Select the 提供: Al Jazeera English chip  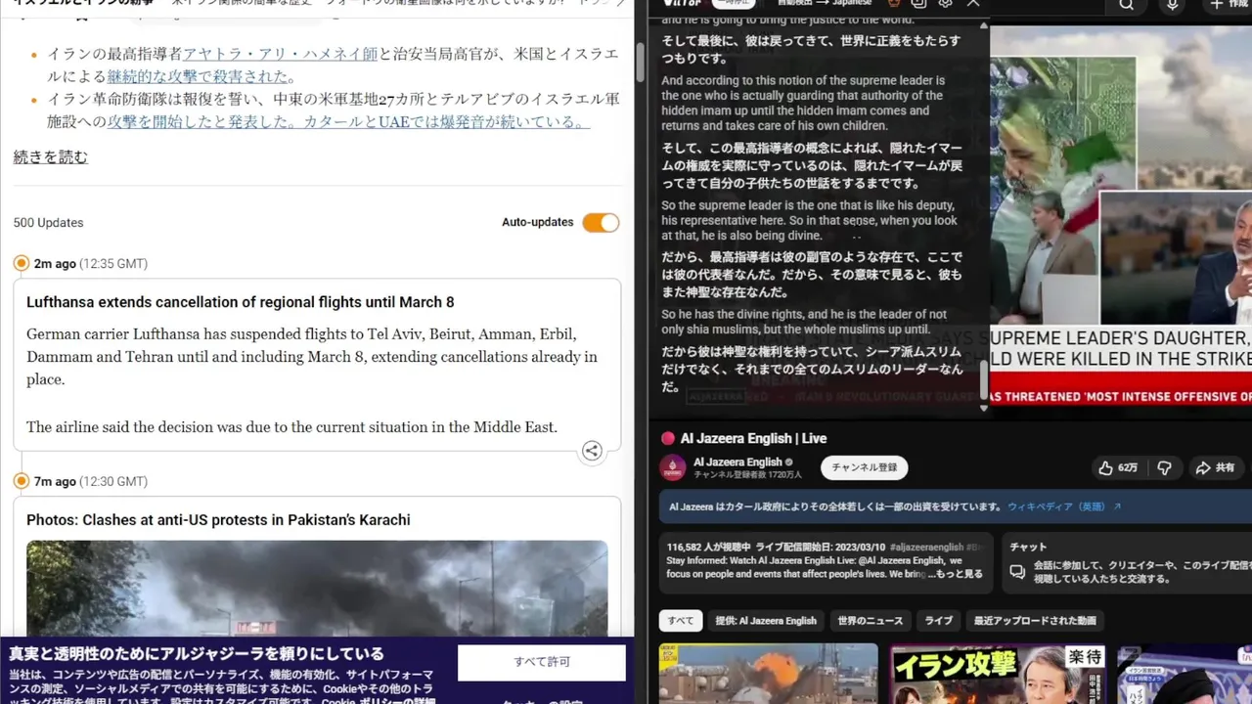[766, 621]
